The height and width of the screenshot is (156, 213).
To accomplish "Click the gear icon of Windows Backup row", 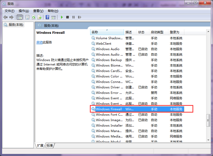I will coord(93,60).
